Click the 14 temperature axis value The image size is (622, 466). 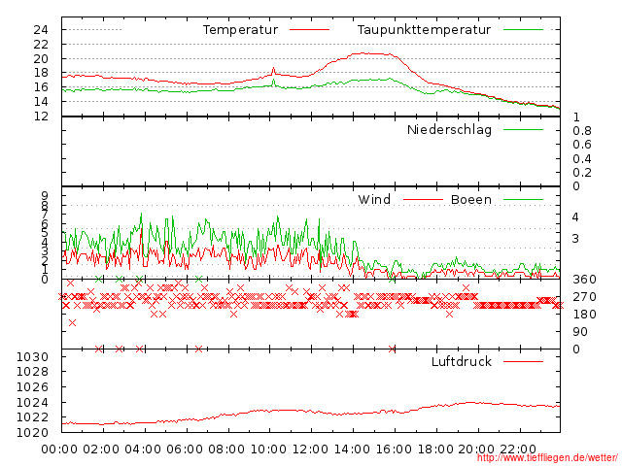point(41,102)
